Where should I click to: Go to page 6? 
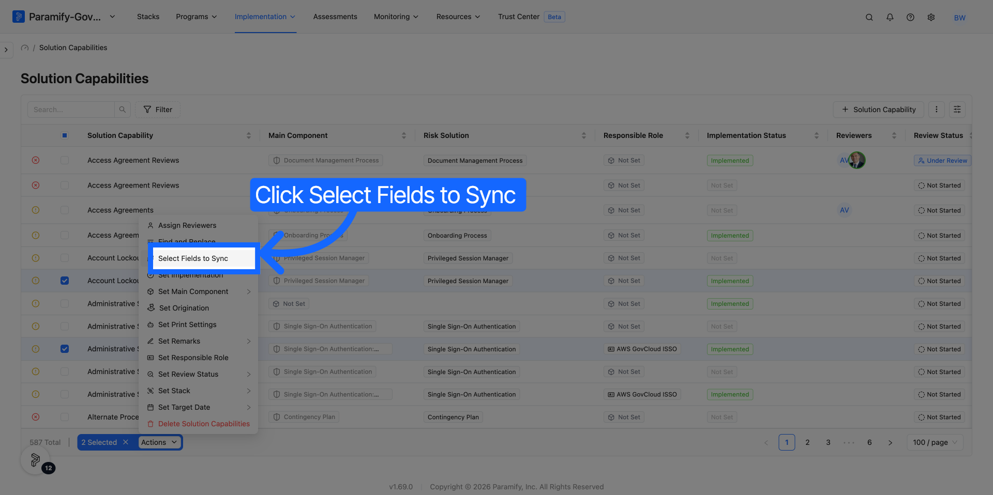(x=869, y=442)
